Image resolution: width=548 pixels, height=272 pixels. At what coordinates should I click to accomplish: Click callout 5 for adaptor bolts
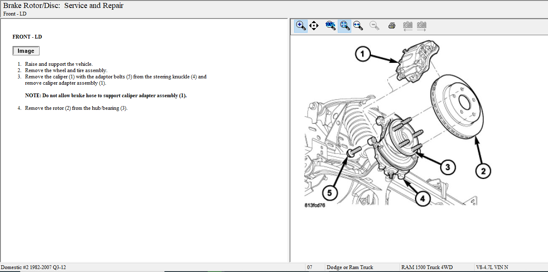pos(330,192)
